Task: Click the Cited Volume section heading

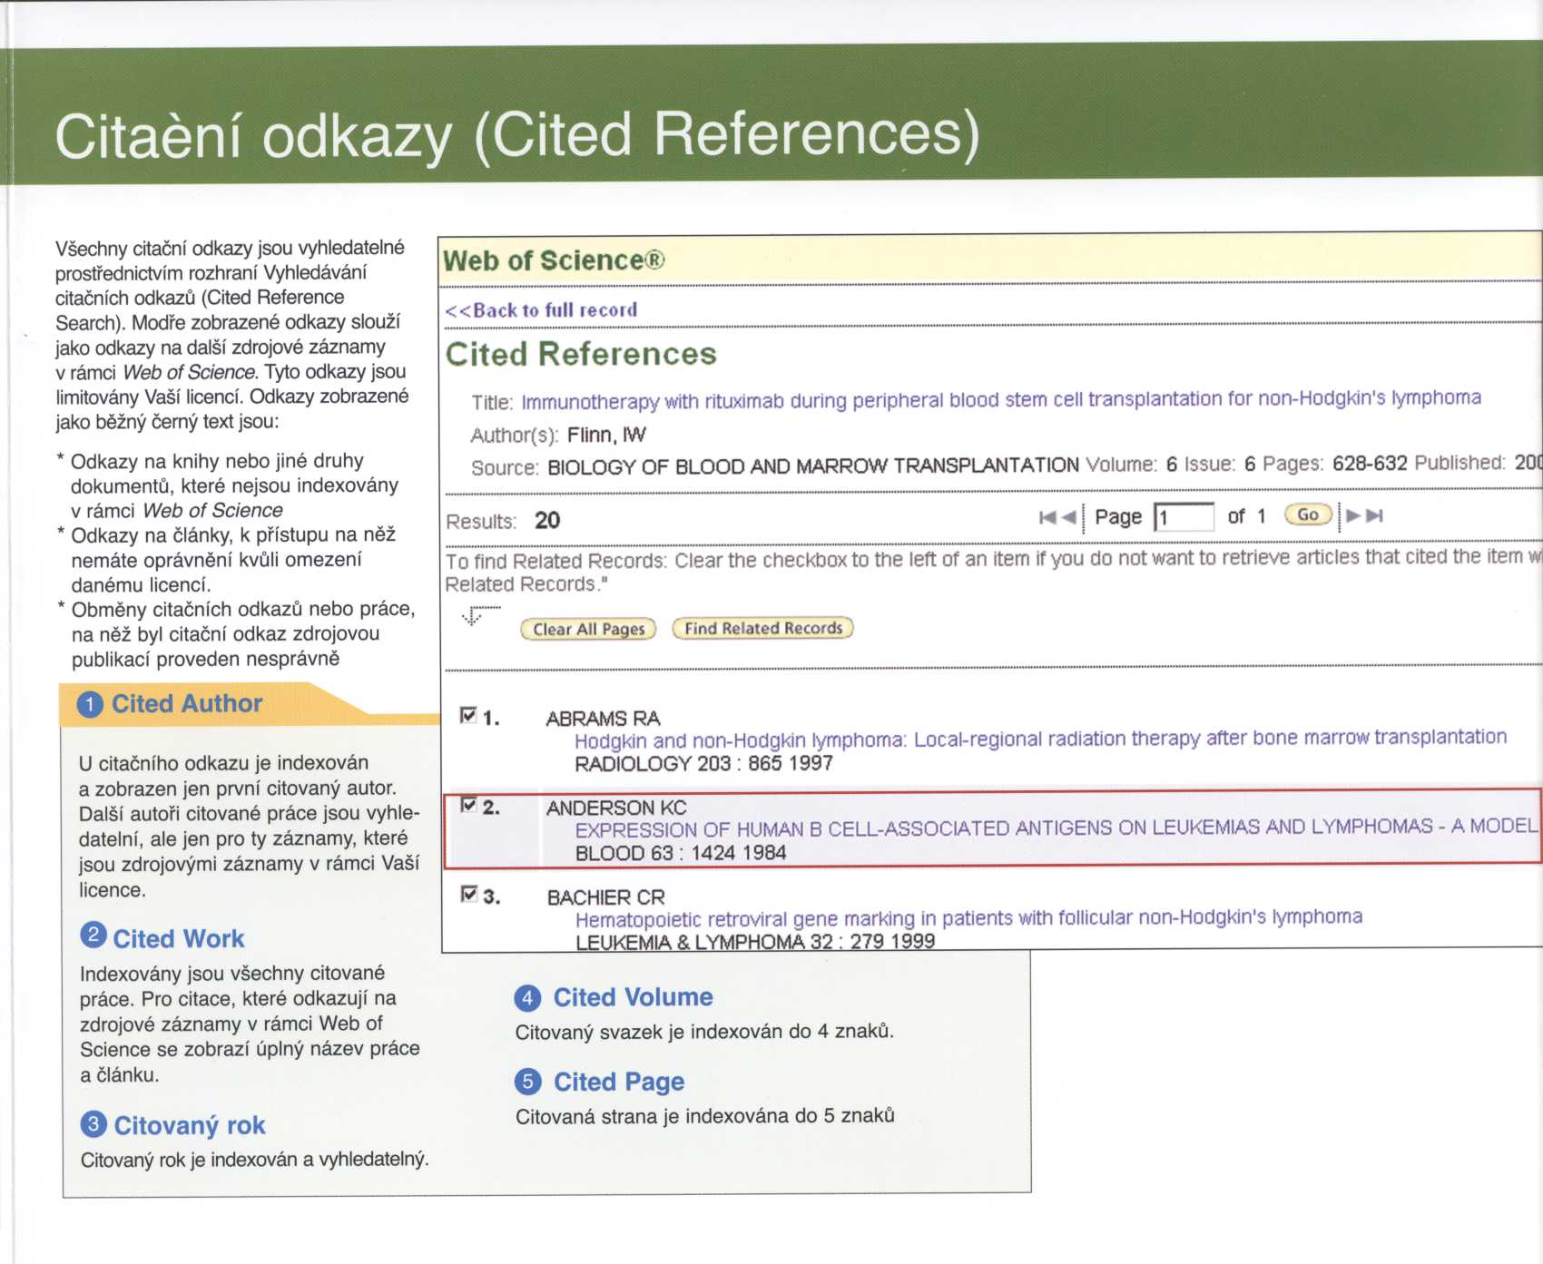Action: (634, 997)
